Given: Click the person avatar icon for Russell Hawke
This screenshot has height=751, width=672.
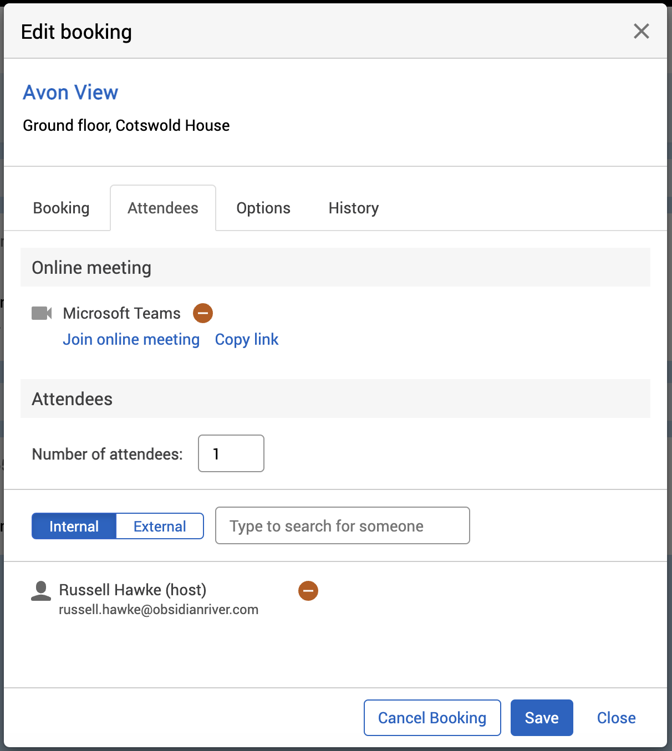Looking at the screenshot, I should [41, 591].
